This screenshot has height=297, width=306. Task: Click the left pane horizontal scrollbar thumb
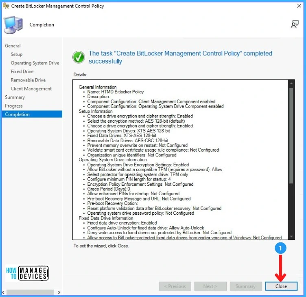(x=30, y=292)
